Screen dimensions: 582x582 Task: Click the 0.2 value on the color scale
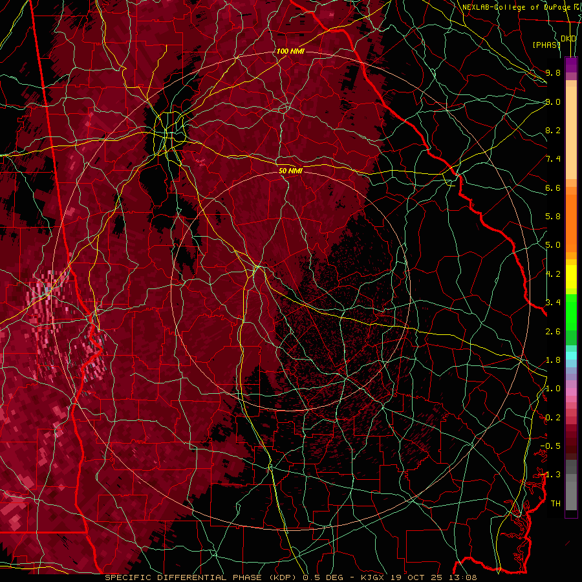coord(553,418)
